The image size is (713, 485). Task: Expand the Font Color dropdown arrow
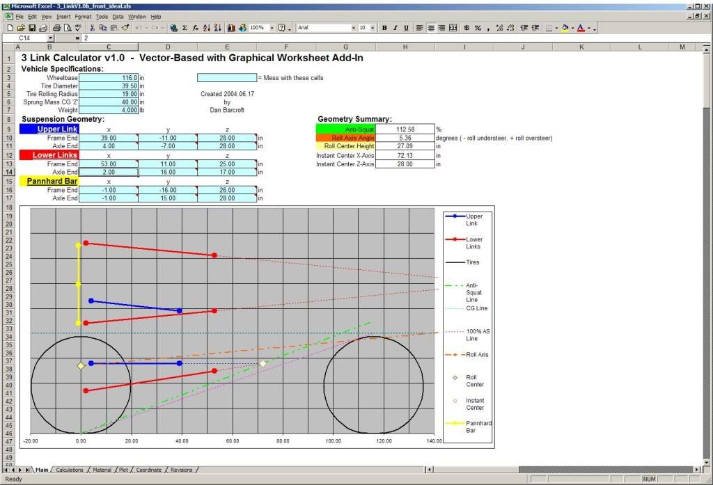tap(588, 29)
